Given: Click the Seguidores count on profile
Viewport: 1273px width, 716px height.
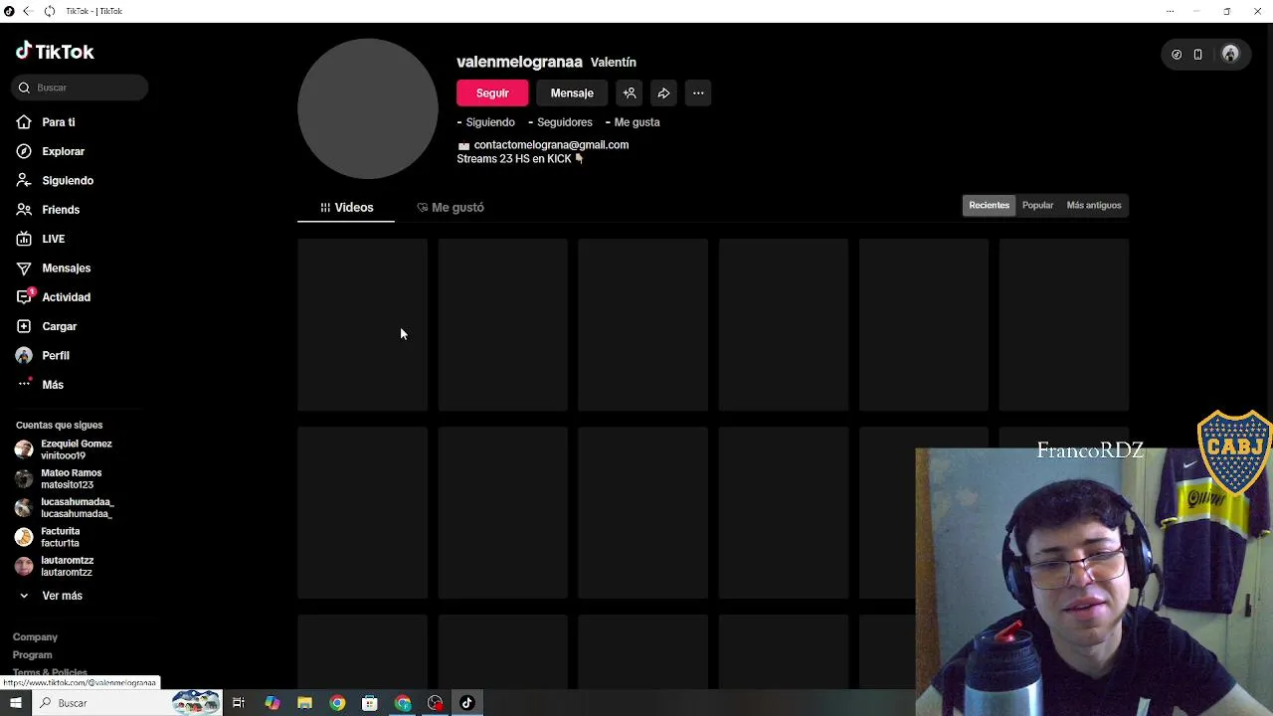Looking at the screenshot, I should pos(560,122).
